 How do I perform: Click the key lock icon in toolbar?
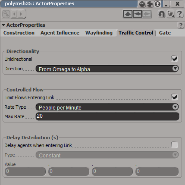pyautogui.click(x=6, y=14)
